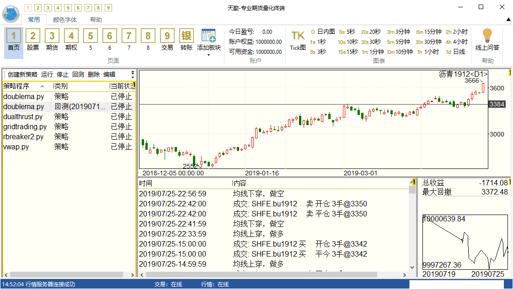Select vwap.py strategy row
Image resolution: width=513 pixels, height=289 pixels.
(x=69, y=147)
